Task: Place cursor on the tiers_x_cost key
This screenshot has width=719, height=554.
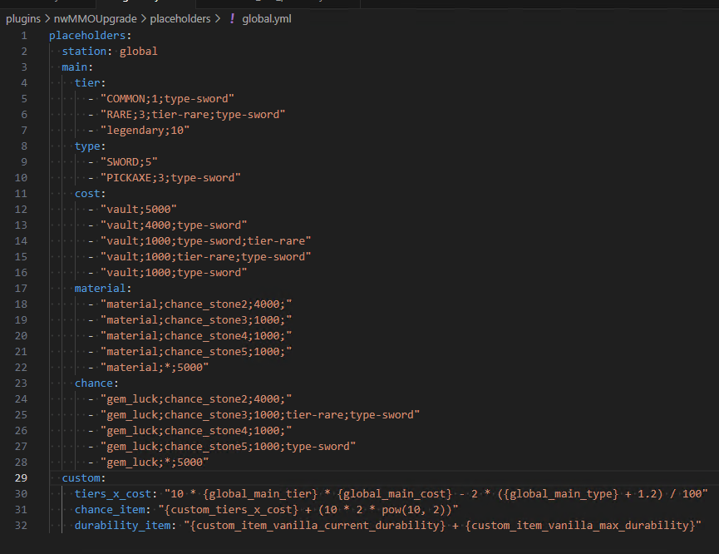Action: coord(113,493)
